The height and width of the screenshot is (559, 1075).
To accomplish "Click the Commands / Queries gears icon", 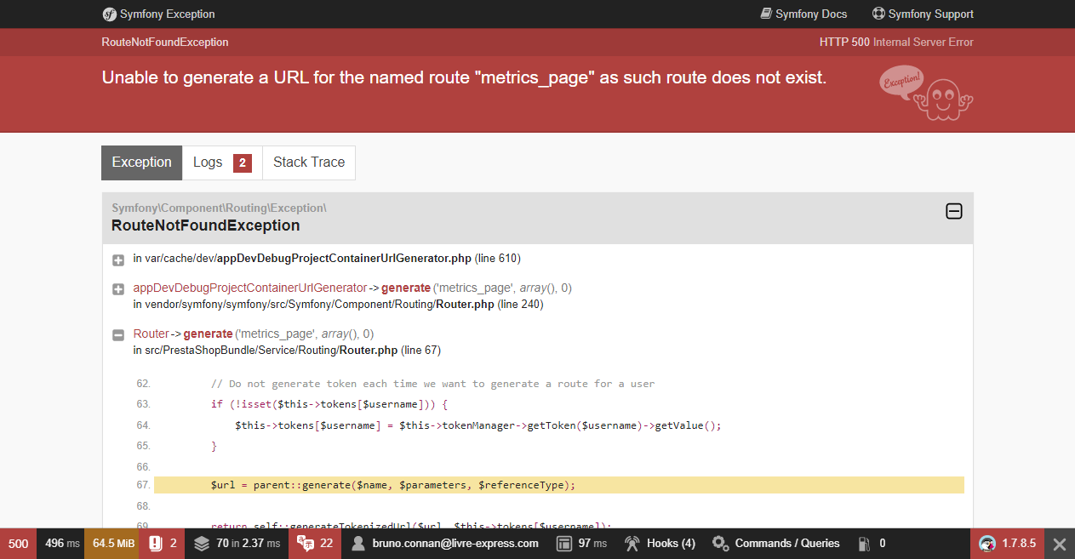I will tap(720, 544).
